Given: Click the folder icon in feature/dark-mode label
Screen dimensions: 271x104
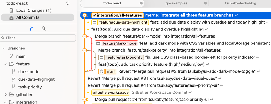Looking at the screenshot, I should (98, 43).
